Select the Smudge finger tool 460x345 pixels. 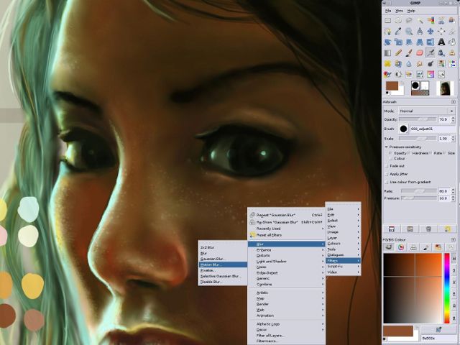420,63
